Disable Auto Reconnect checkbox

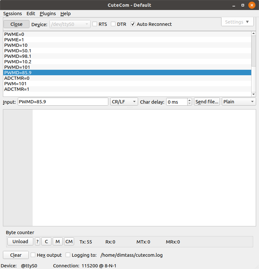(x=133, y=24)
